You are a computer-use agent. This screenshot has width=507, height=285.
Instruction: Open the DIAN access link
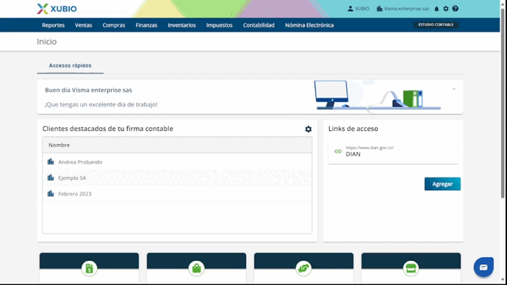point(393,151)
